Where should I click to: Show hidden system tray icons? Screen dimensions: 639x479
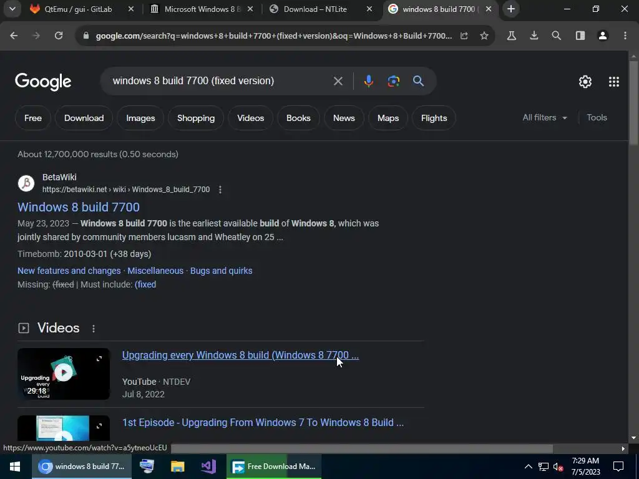pos(528,467)
